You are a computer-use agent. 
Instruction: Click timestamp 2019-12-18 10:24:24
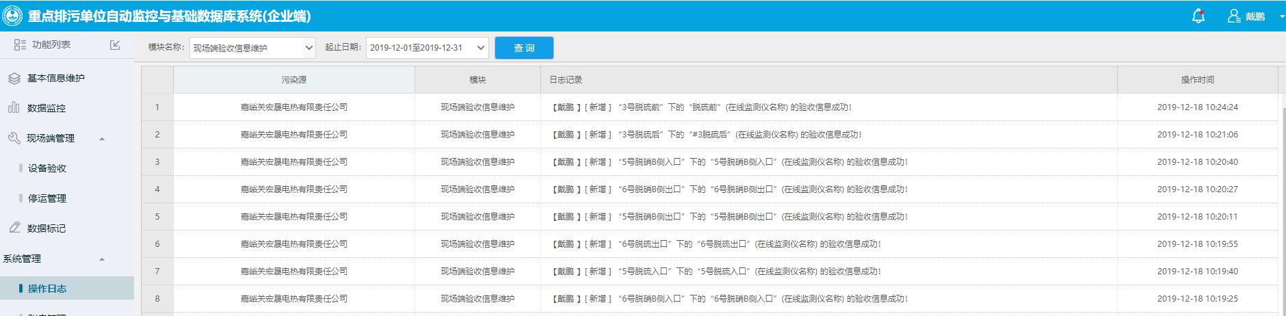coord(1198,107)
